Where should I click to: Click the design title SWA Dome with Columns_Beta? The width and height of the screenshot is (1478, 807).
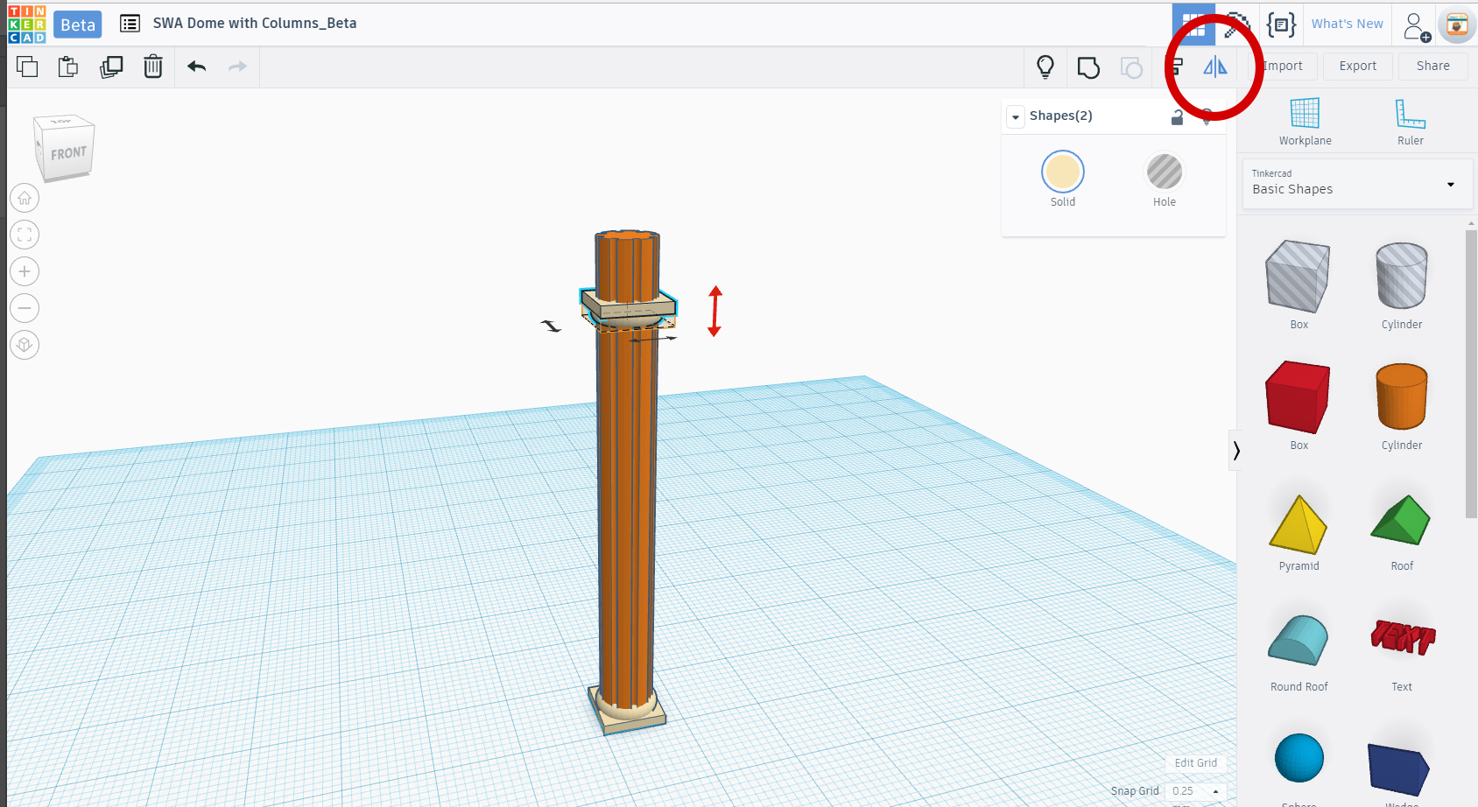click(254, 24)
